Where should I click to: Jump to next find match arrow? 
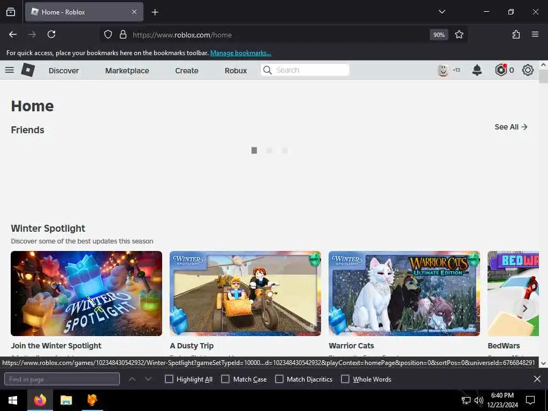pyautogui.click(x=148, y=379)
